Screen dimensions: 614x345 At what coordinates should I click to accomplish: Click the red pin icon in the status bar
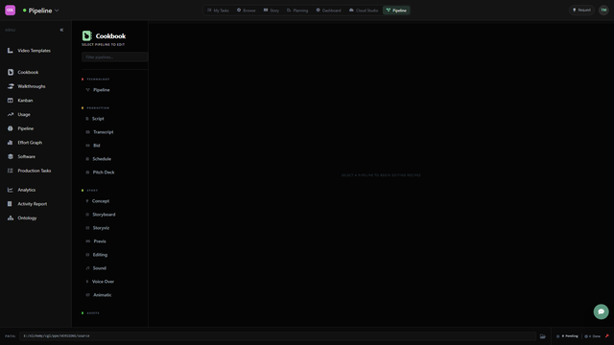[607, 336]
